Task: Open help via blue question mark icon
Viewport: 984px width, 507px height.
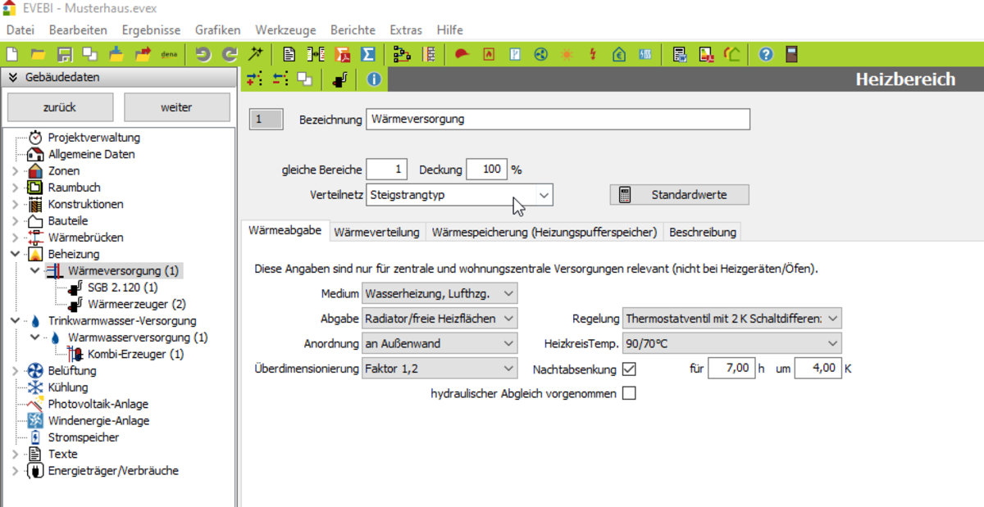Action: click(x=766, y=55)
